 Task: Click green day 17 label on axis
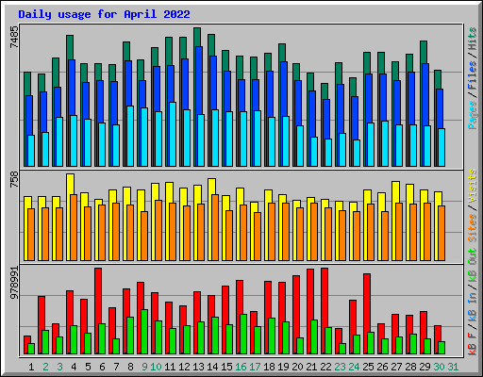255,367
